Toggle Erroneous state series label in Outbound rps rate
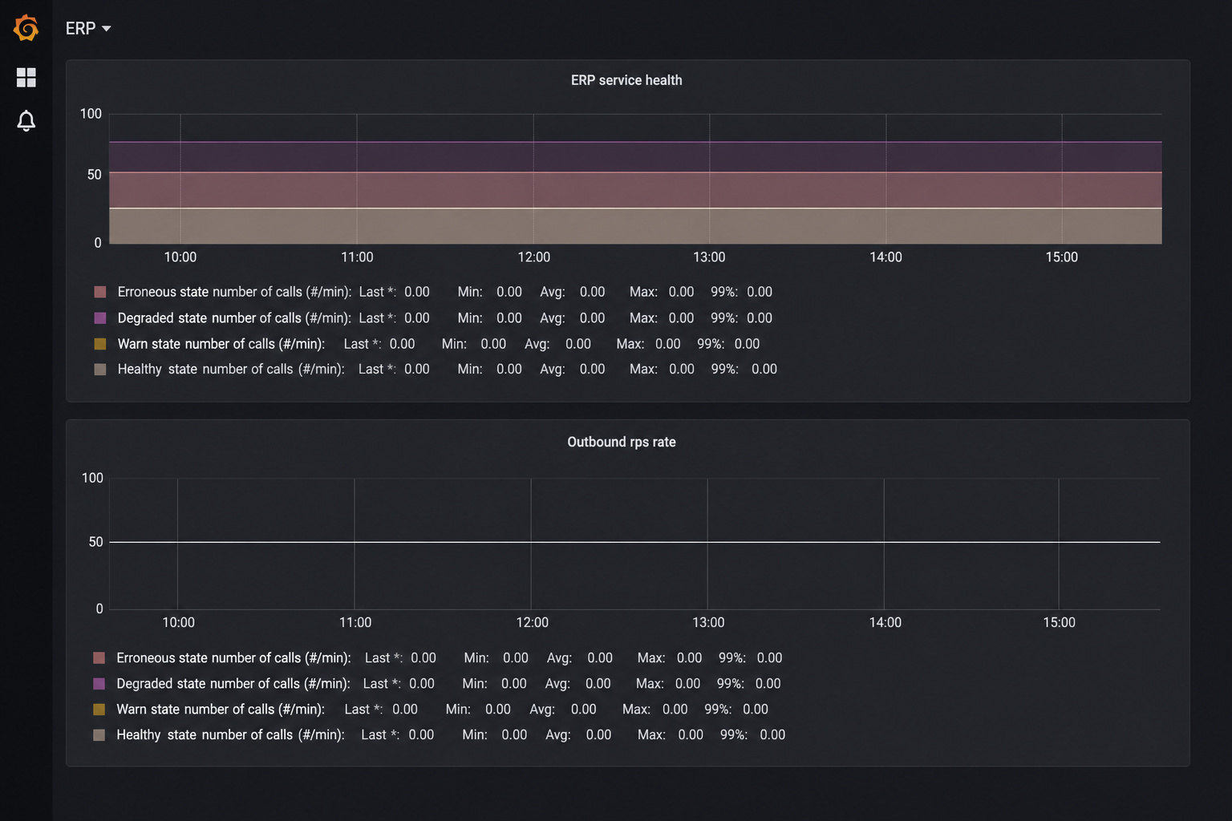Screen dimensions: 1232x821 tap(233, 658)
